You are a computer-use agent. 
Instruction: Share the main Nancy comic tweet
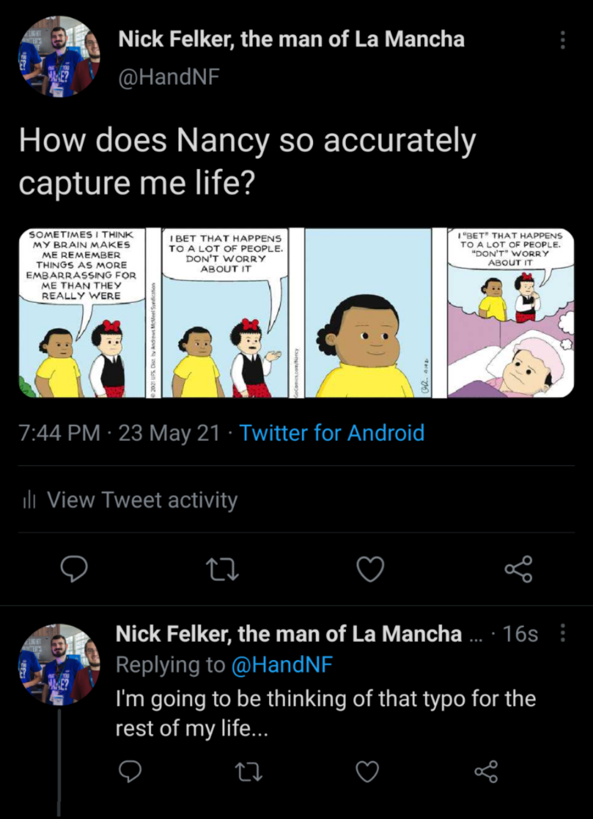click(519, 569)
